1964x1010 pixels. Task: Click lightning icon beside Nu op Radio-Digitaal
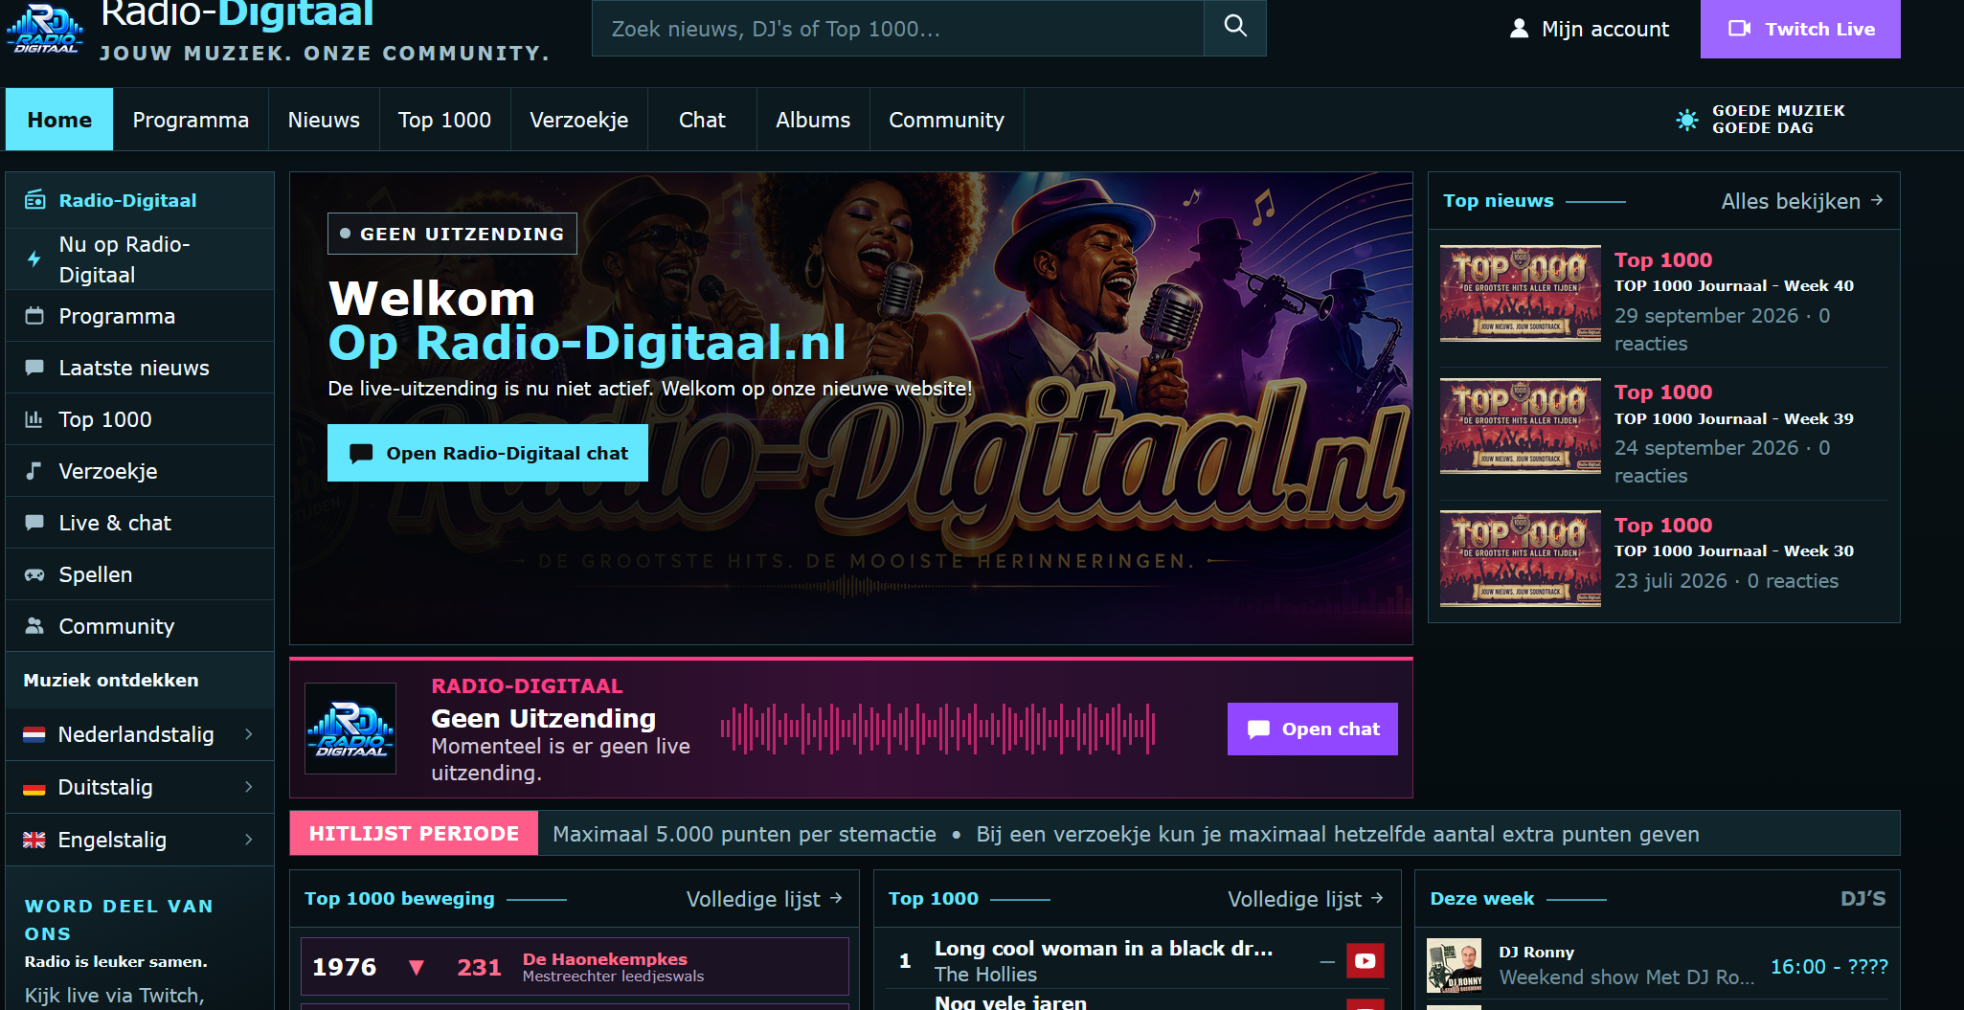click(x=34, y=259)
